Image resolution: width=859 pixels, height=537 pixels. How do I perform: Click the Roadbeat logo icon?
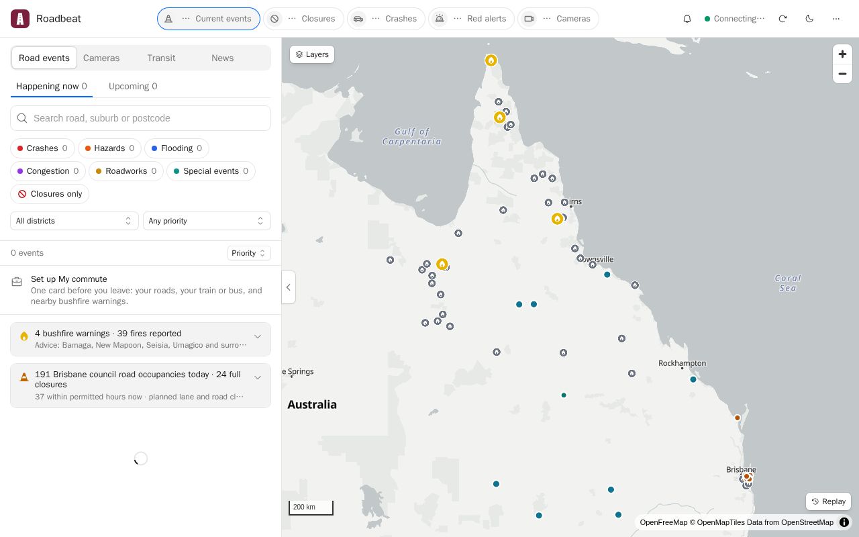20,19
